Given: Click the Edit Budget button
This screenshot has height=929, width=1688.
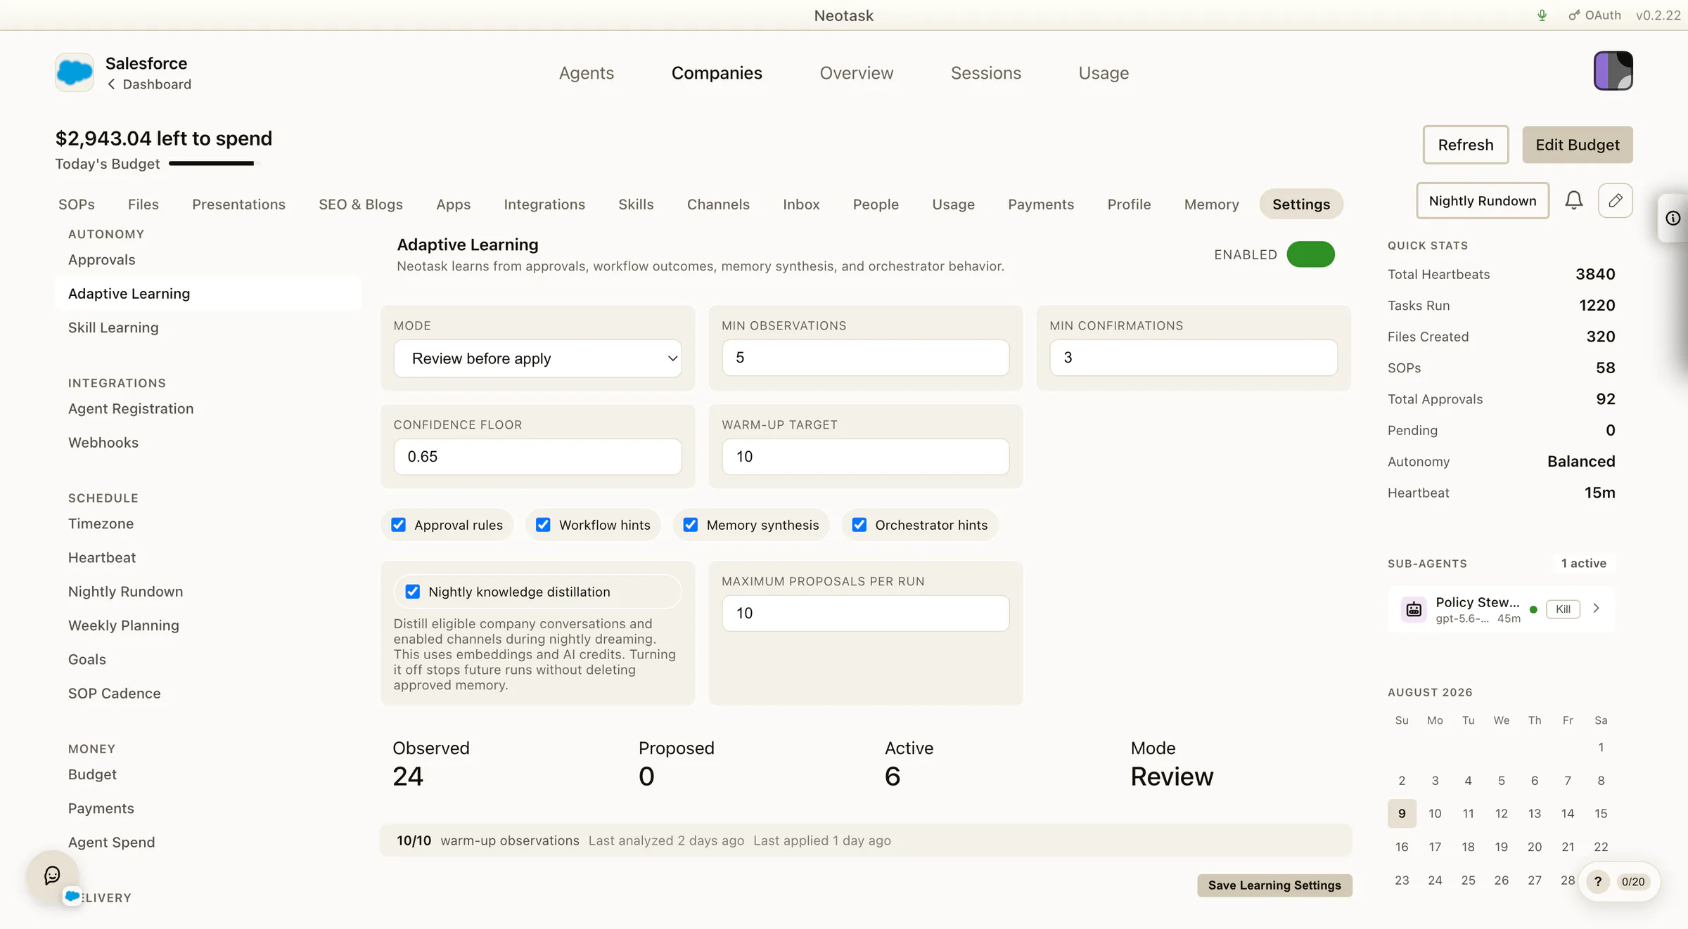Looking at the screenshot, I should pyautogui.click(x=1578, y=145).
